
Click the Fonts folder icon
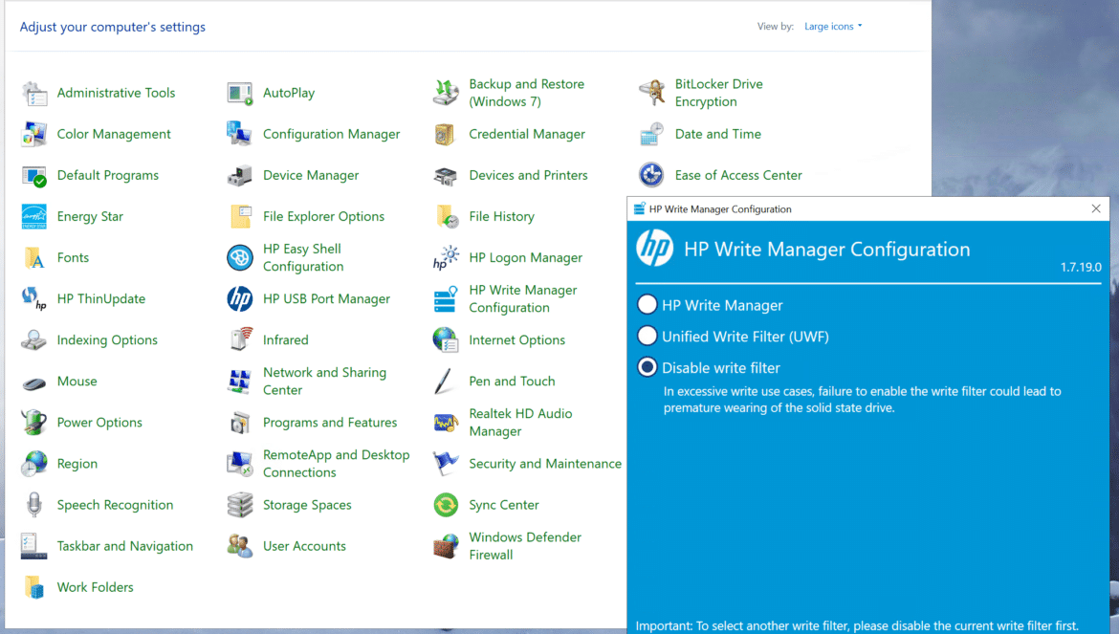pyautogui.click(x=34, y=257)
